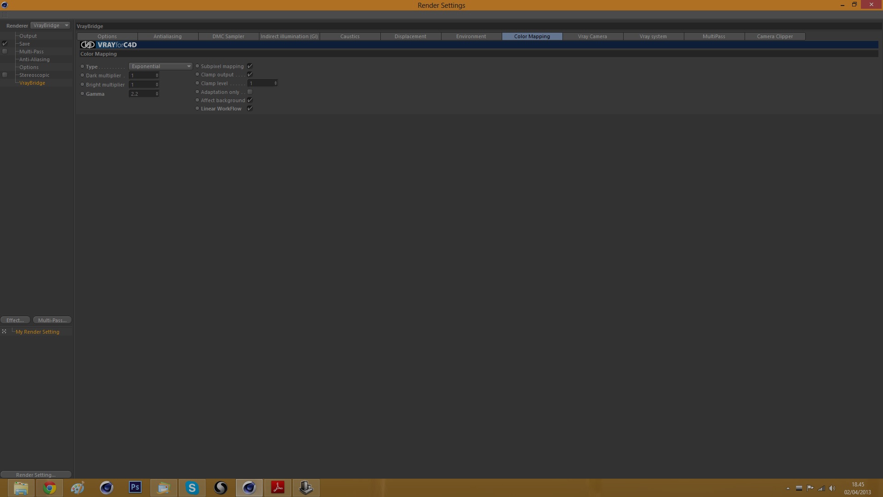Switch to the Antialiasing tab

point(167,36)
